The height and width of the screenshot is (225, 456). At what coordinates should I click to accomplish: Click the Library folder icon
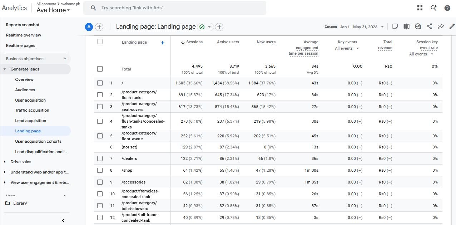8,203
